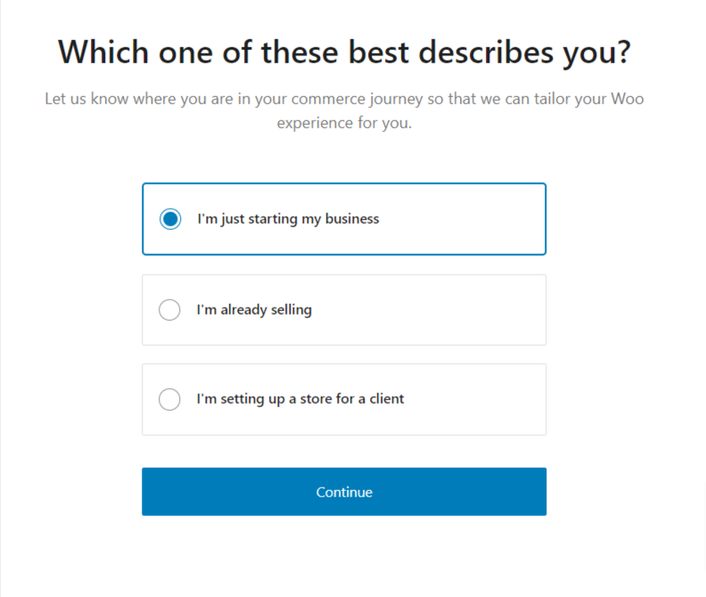
Task: Click the "I'm already selling" label text
Action: point(254,310)
